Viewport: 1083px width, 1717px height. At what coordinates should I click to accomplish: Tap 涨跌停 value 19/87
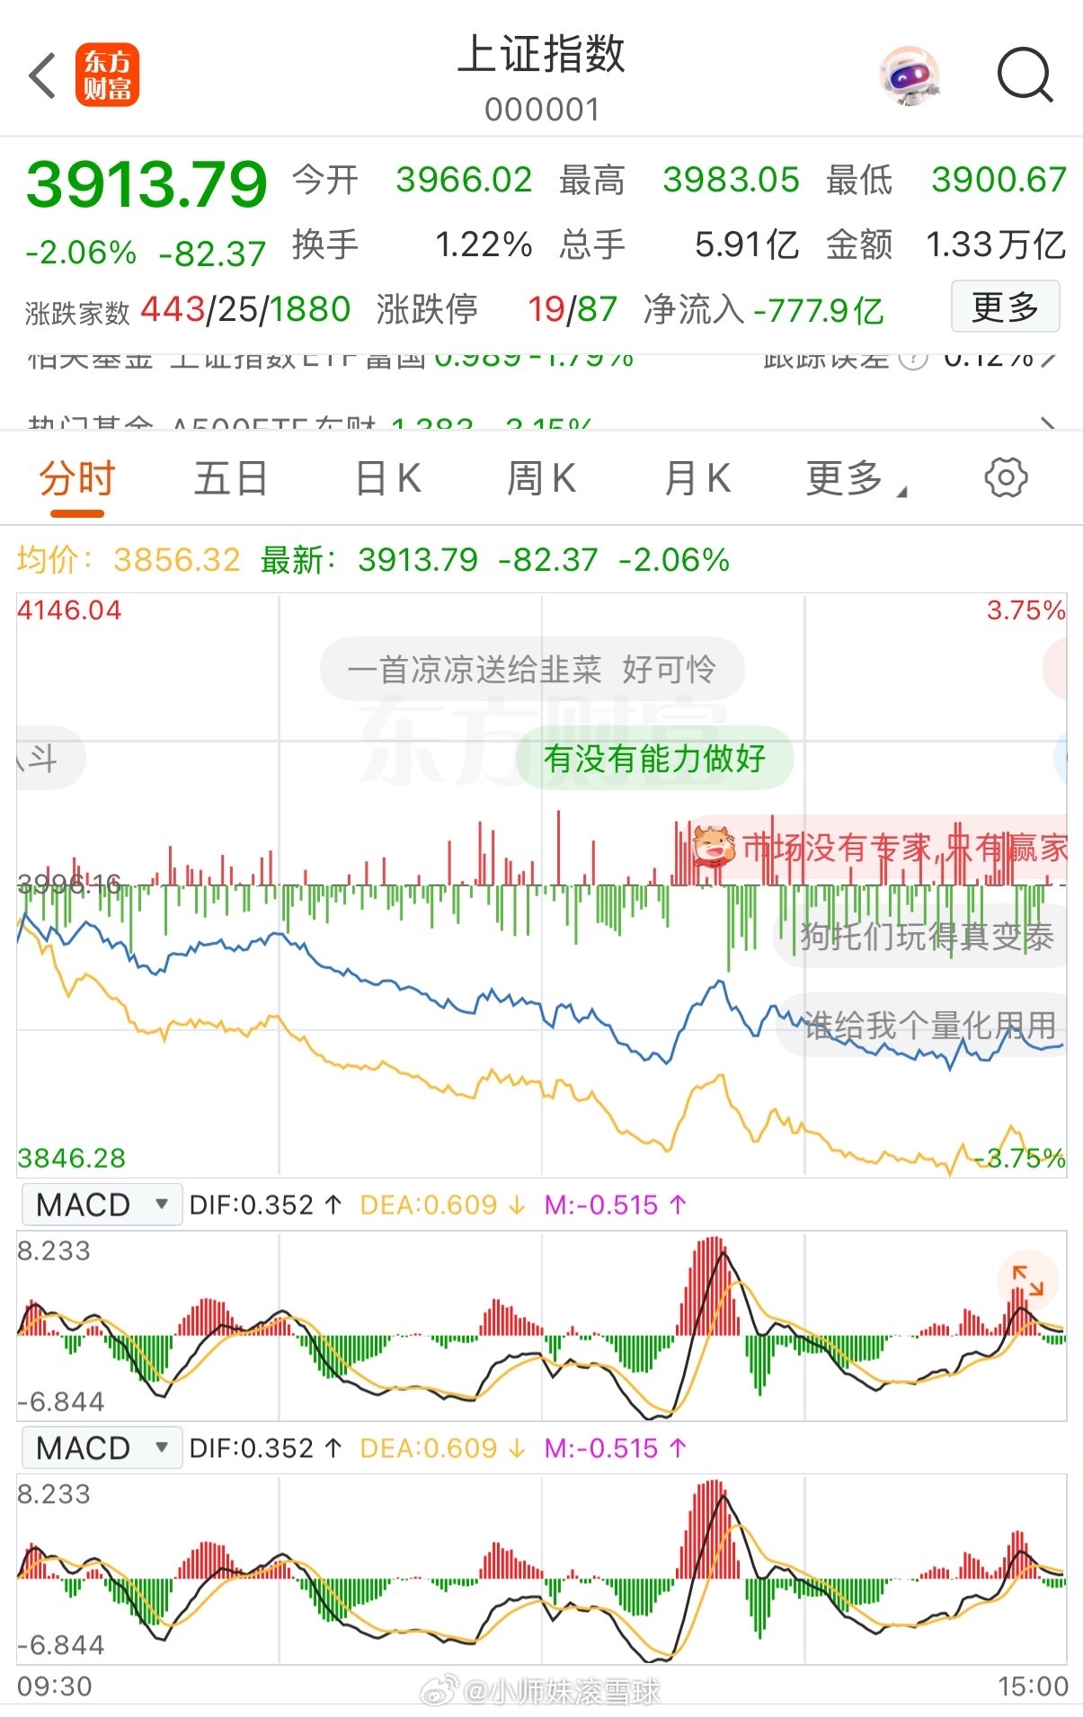tap(573, 310)
